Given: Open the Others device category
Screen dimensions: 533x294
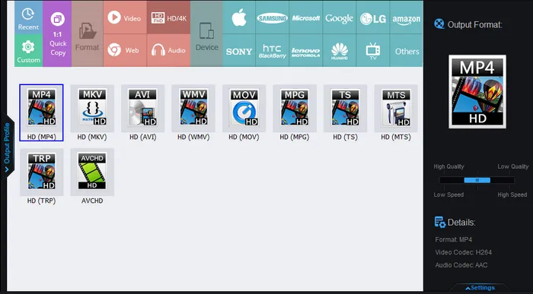Looking at the screenshot, I should coord(406,50).
